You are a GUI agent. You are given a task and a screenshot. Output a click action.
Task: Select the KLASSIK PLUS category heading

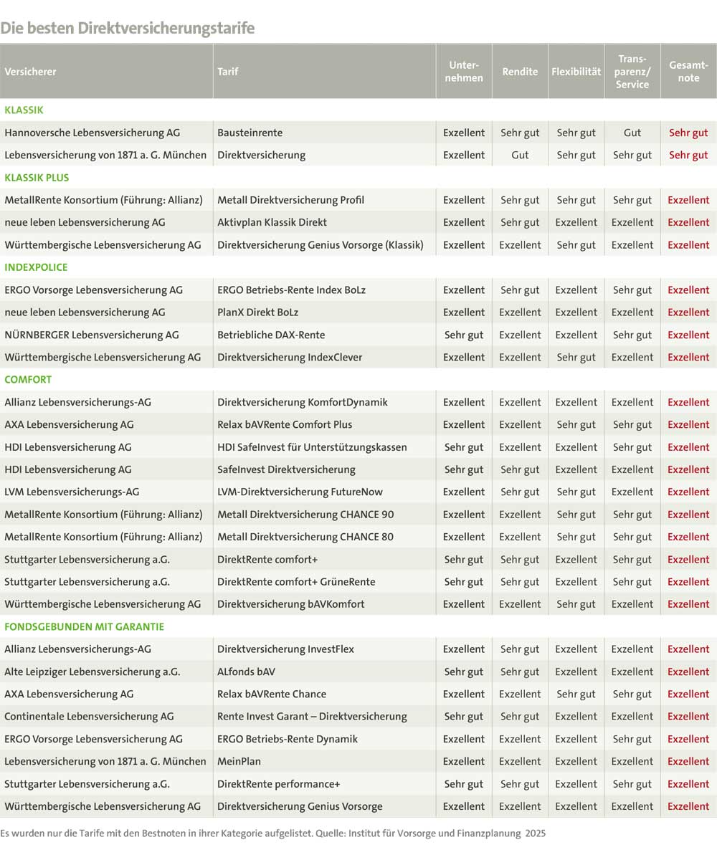click(37, 178)
